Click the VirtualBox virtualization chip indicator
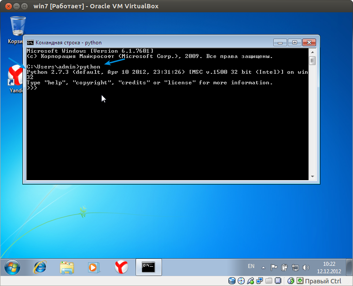The width and height of the screenshot is (353, 286). tap(278, 281)
